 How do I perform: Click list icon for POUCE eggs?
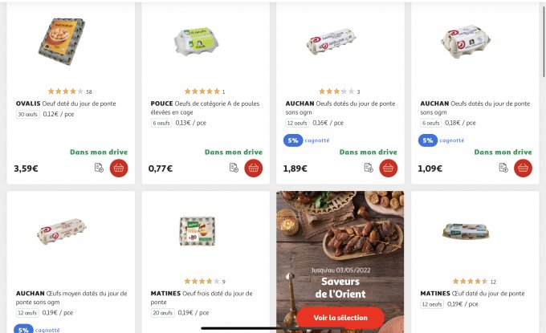click(x=234, y=168)
